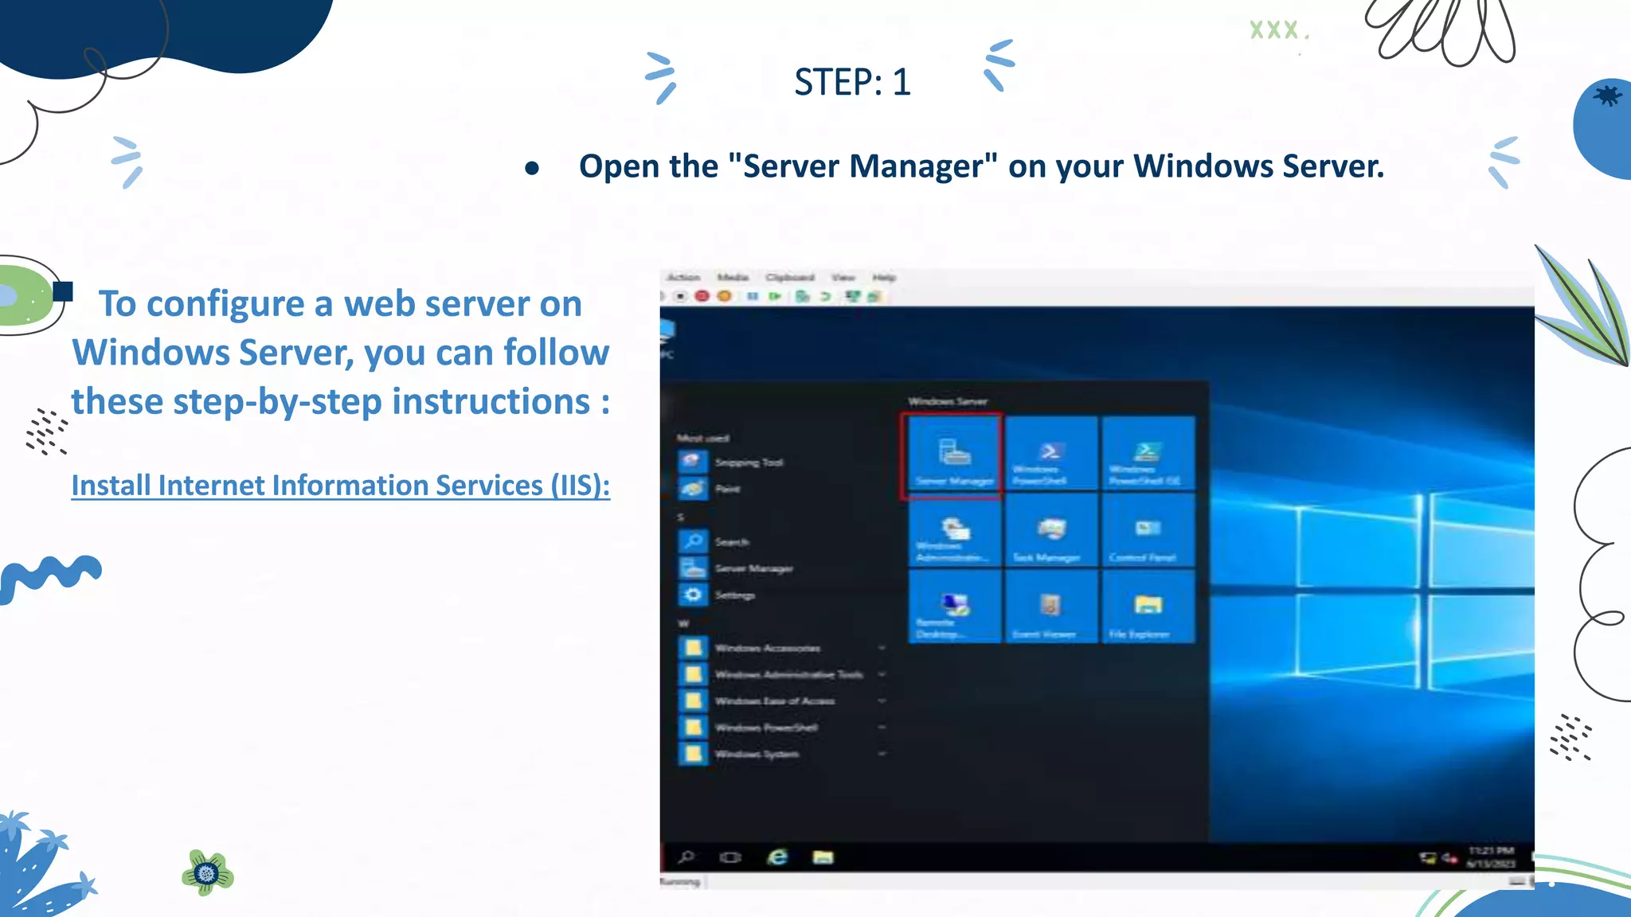Click the Revert toolbar arrow icon
This screenshot has width=1631, height=917.
(x=826, y=296)
